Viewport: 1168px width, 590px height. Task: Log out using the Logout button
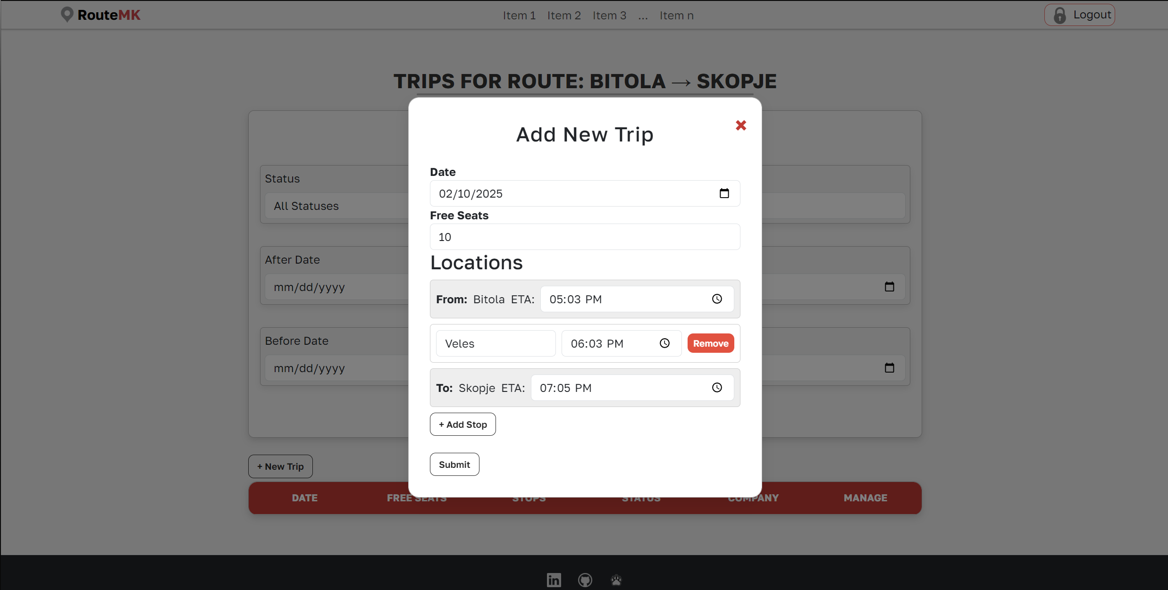[1079, 15]
